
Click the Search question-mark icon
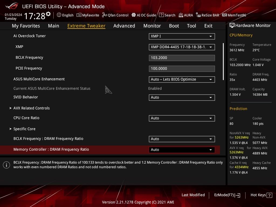161,15
